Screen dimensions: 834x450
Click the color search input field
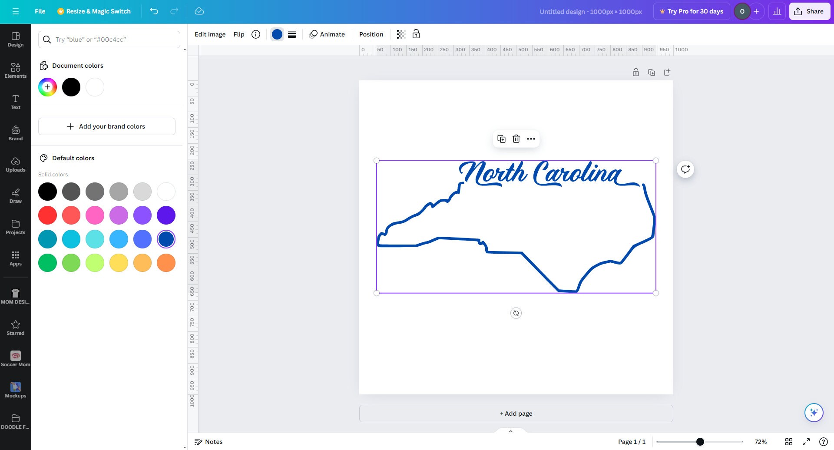109,39
